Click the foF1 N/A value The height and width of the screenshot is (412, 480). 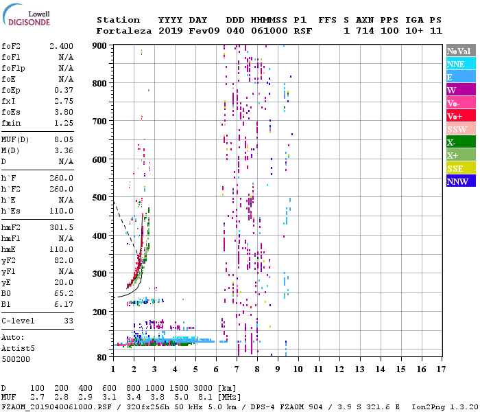point(66,57)
